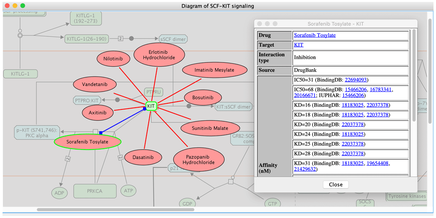
Task: Select the Erlotinib Hydrochloride drug node
Action: [x=159, y=55]
